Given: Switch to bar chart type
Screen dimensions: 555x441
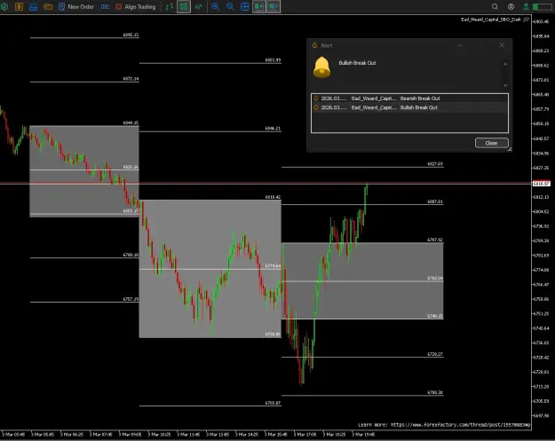Looking at the screenshot, I should click(x=170, y=6).
